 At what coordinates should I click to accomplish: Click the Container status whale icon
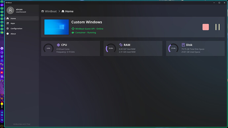(x=73, y=33)
